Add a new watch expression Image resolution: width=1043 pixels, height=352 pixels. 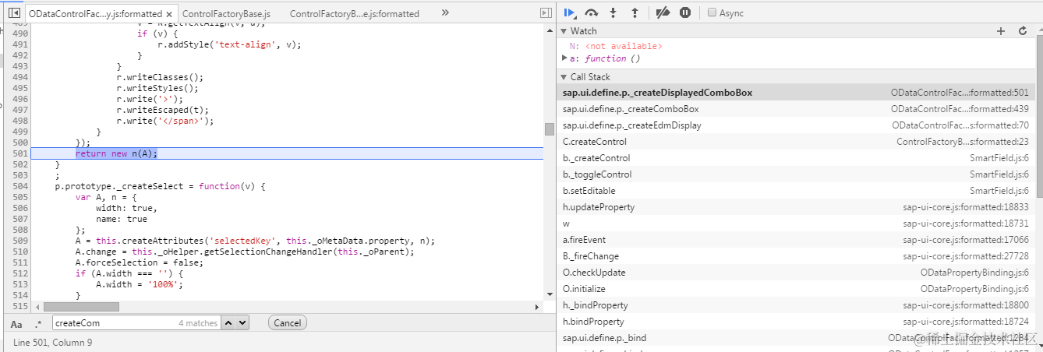coord(1001,31)
